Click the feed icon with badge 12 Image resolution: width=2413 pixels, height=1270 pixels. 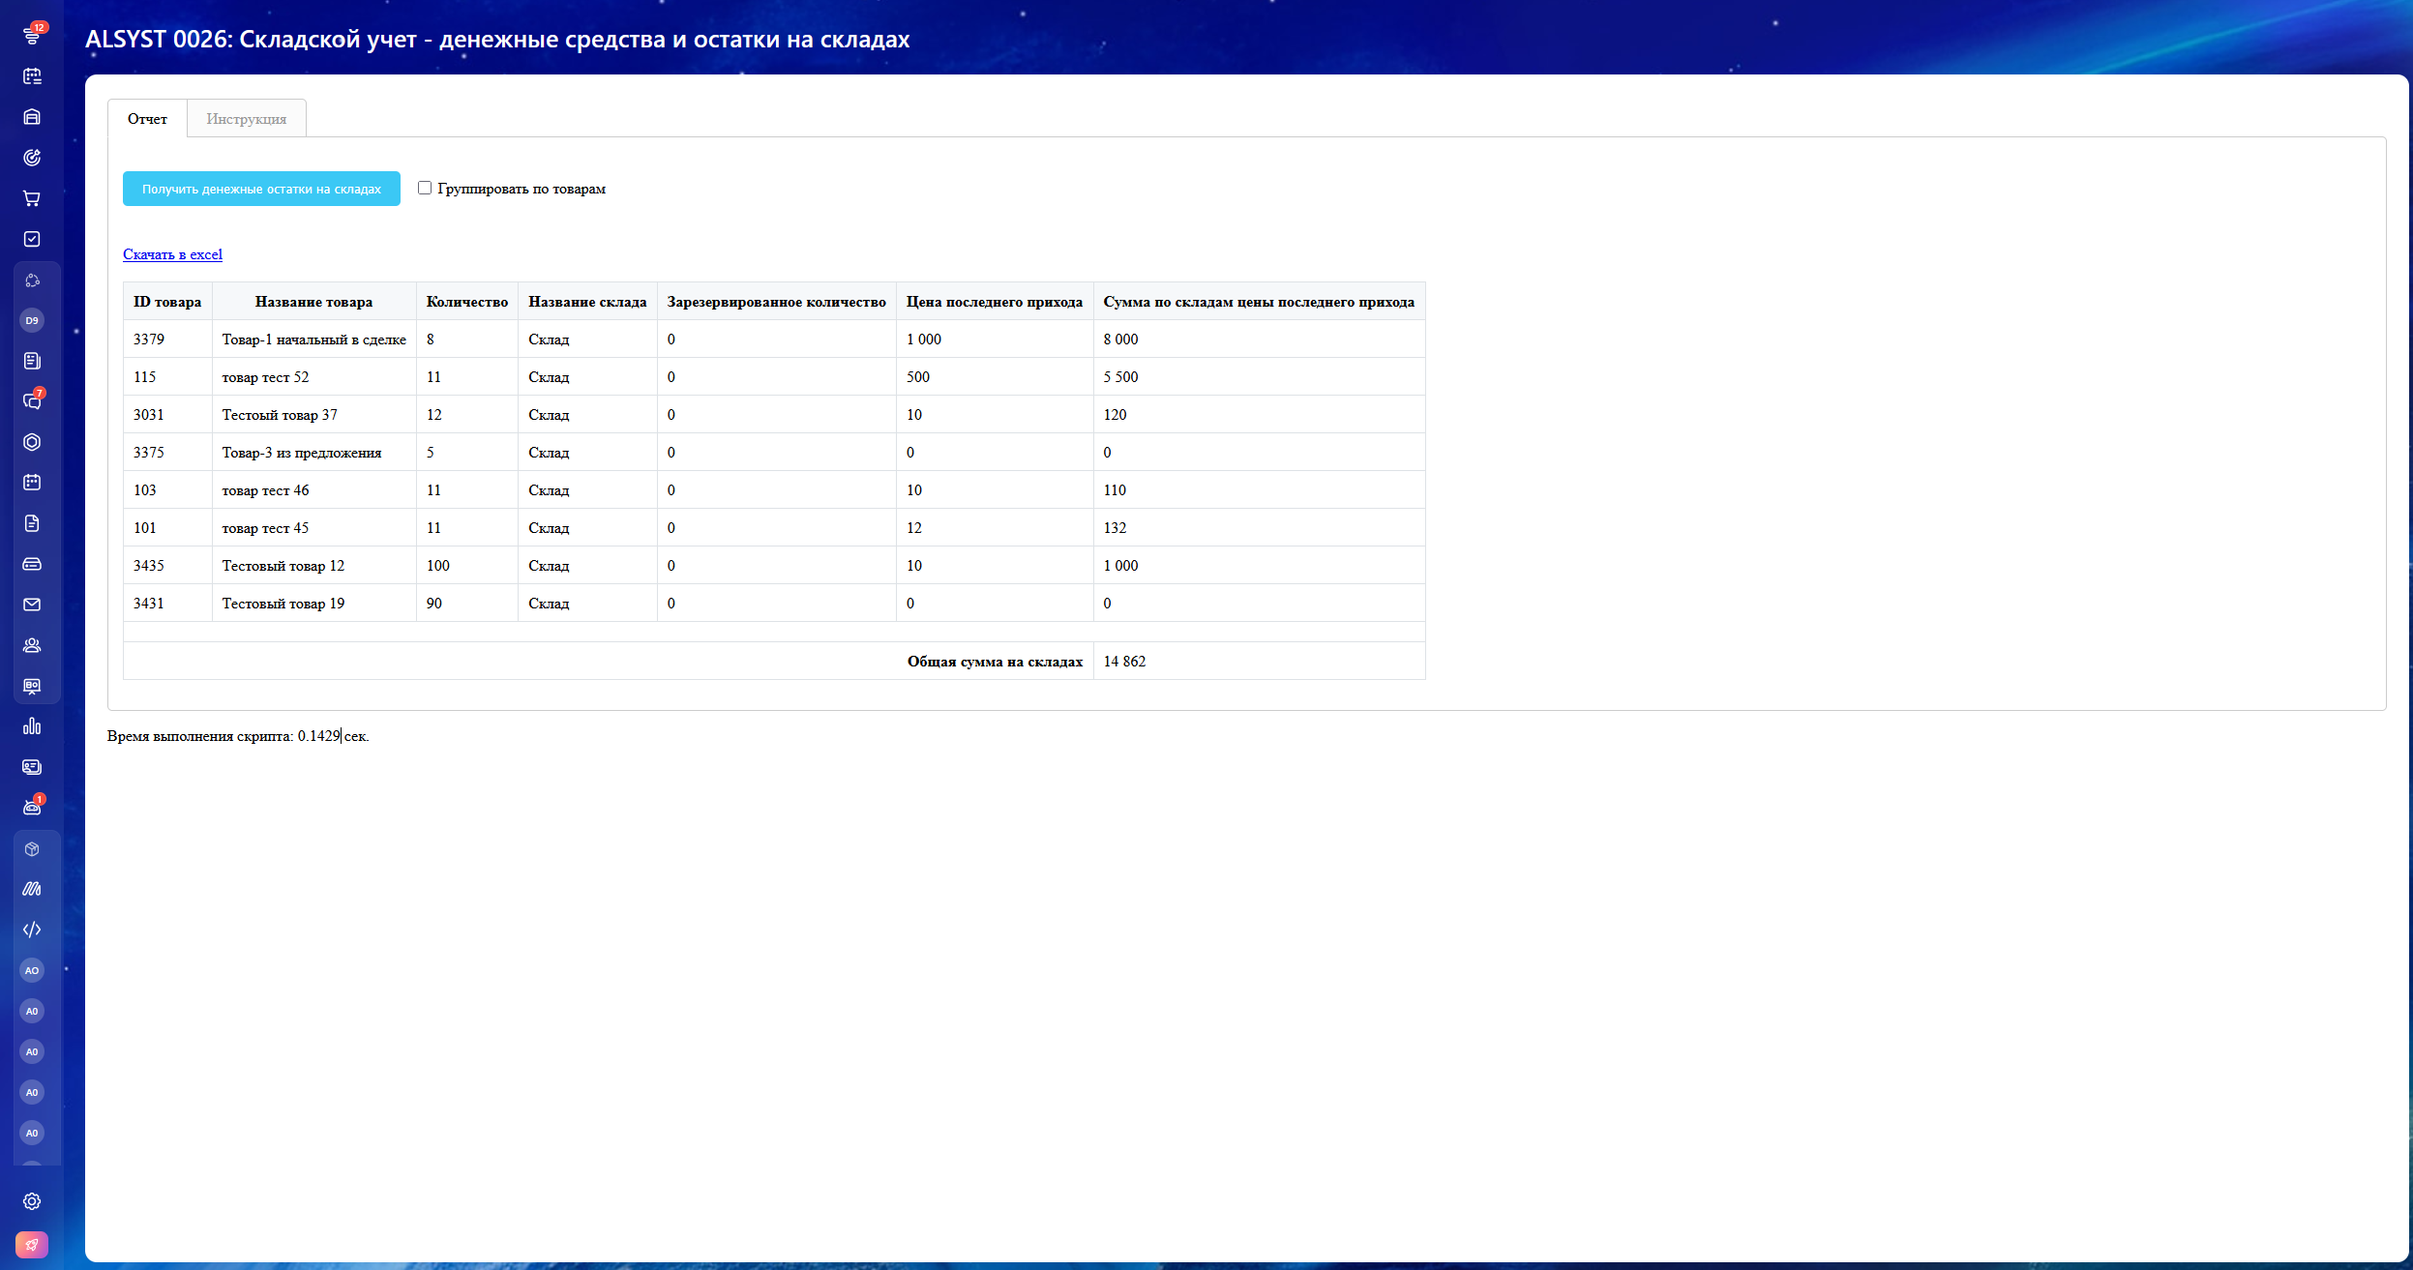32,35
